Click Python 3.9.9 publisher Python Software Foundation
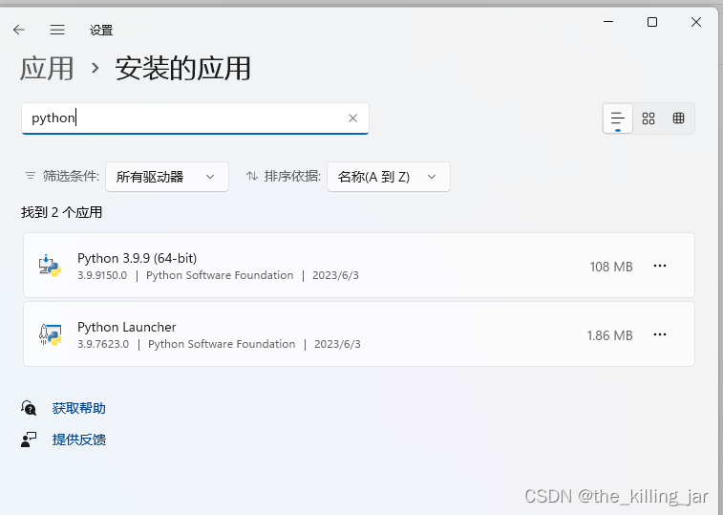 (x=220, y=275)
